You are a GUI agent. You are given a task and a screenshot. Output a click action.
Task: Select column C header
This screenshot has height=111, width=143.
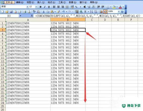92,20
